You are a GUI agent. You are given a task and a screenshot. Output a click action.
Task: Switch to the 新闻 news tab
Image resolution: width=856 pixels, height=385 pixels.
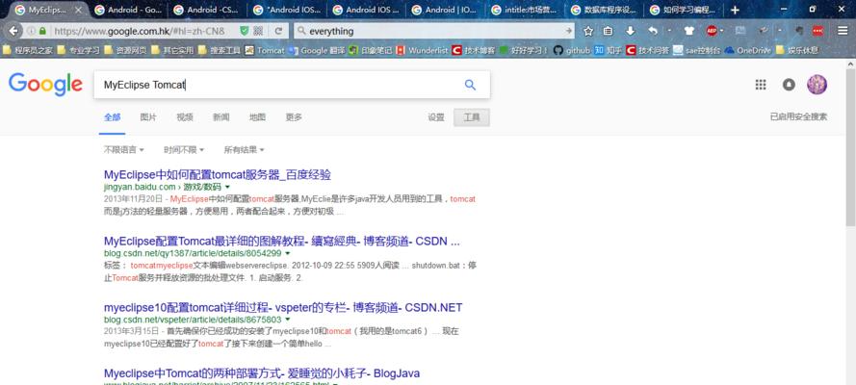(221, 117)
